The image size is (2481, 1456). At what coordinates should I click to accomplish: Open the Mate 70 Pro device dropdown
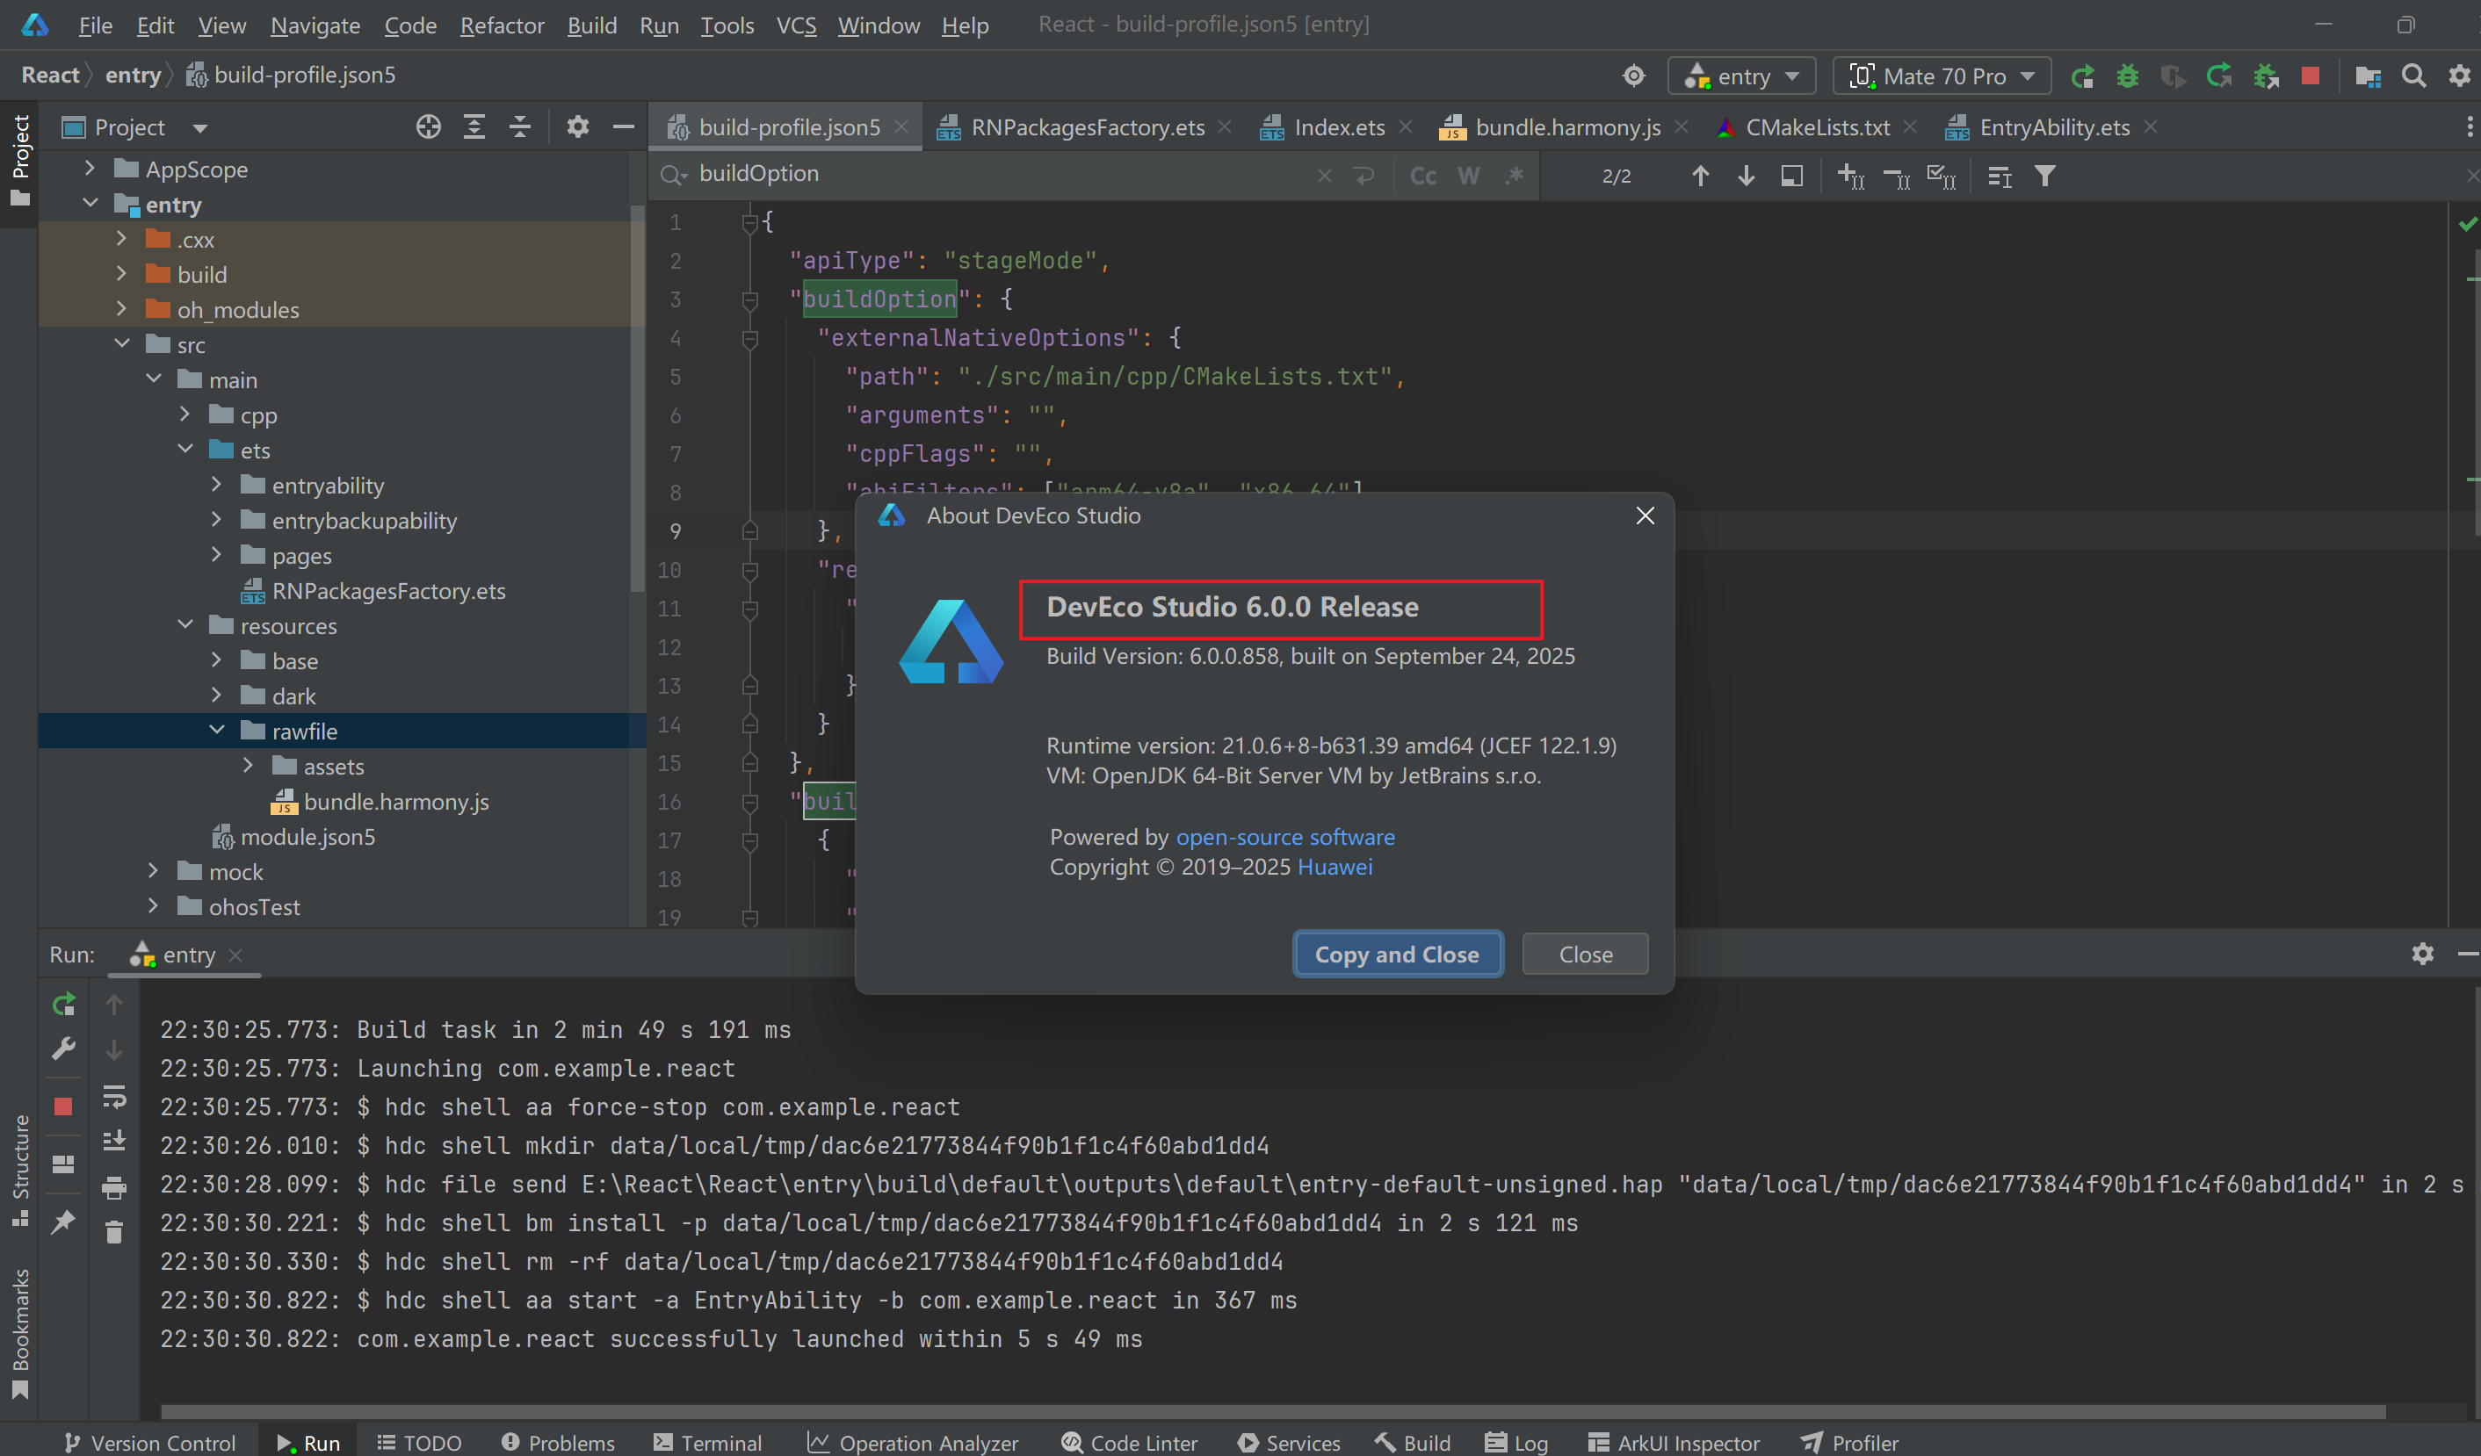coord(1942,76)
